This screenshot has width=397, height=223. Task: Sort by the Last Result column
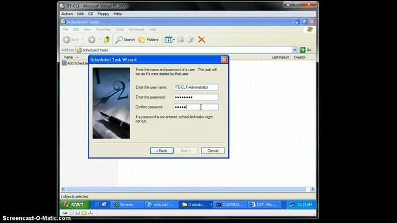click(x=280, y=58)
